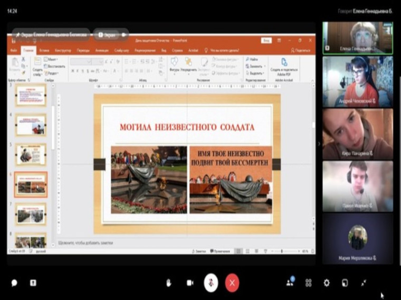Click the notes pane placeholder text
The width and height of the screenshot is (401, 300).
coord(85,243)
